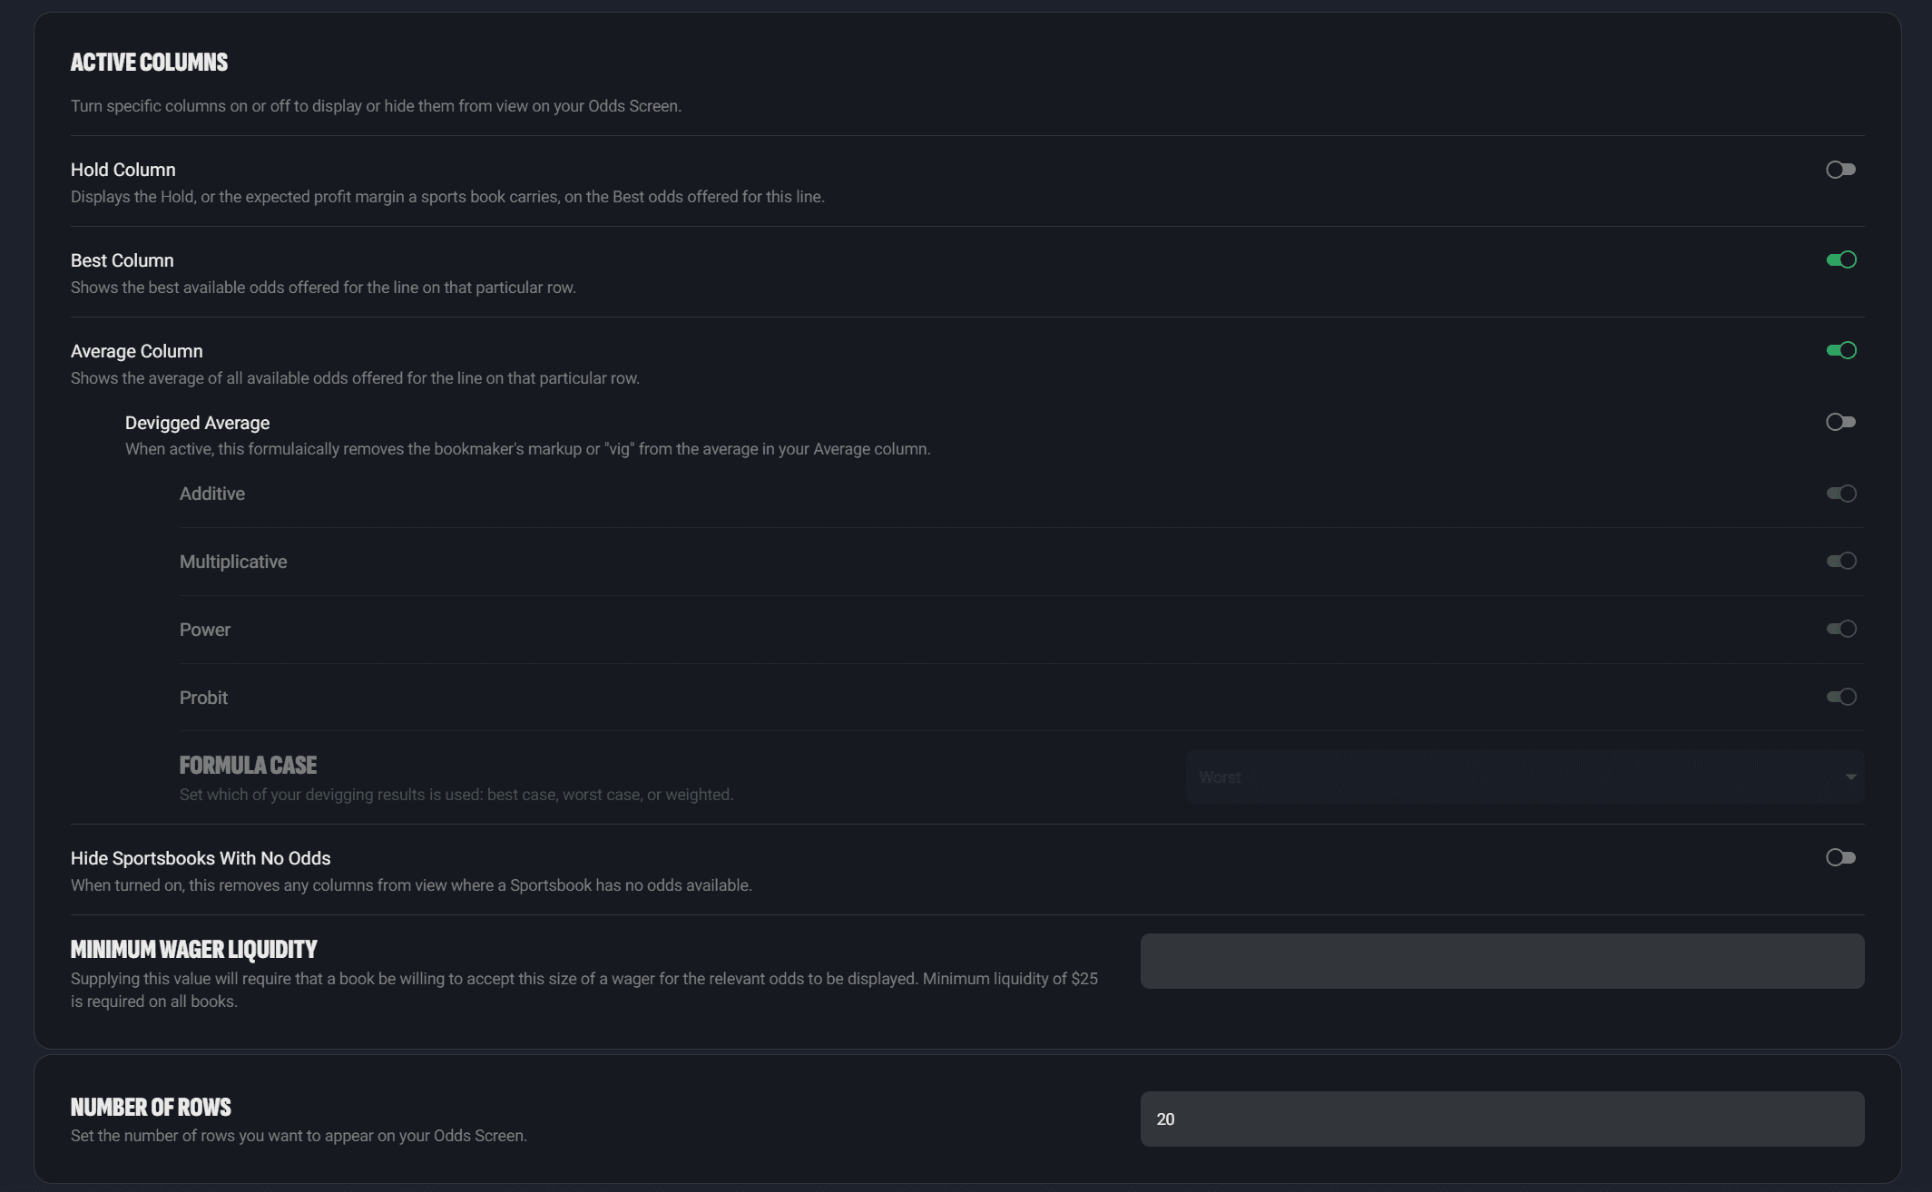Turn off the Average Column toggle
Screen dimensions: 1932x1192
[x=1841, y=350]
